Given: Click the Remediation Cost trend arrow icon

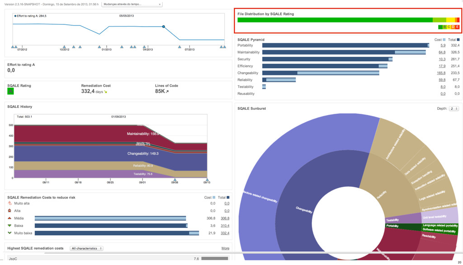Looking at the screenshot, I should coord(105,92).
